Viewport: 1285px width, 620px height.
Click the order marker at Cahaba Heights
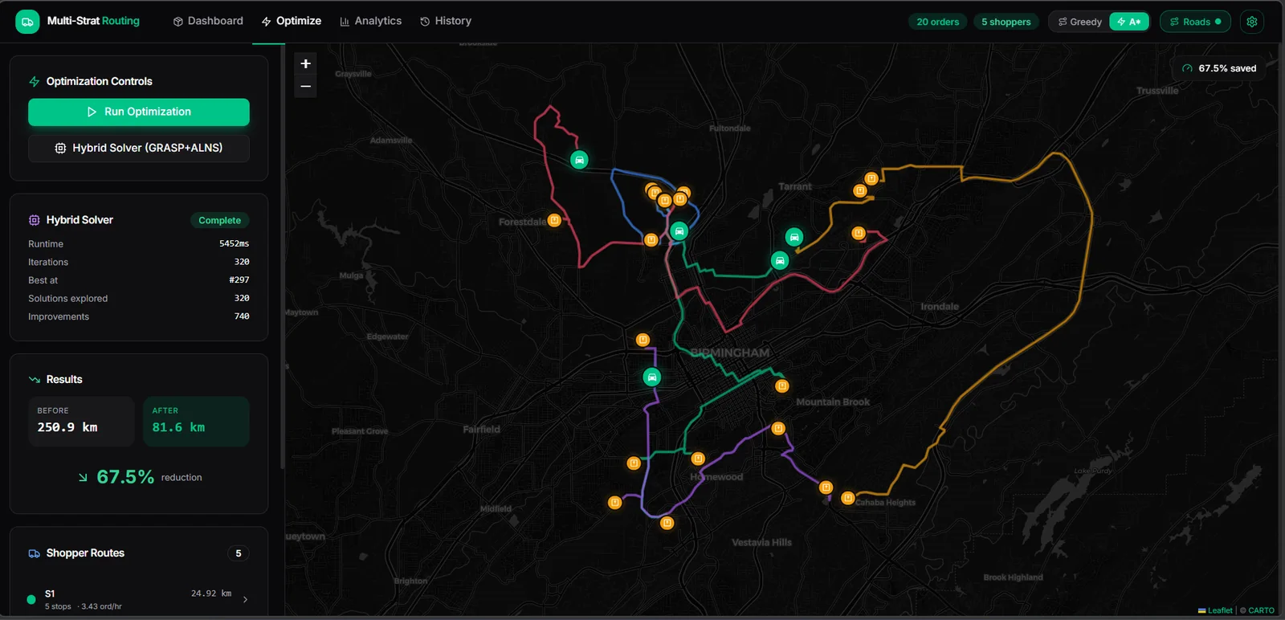coord(847,498)
